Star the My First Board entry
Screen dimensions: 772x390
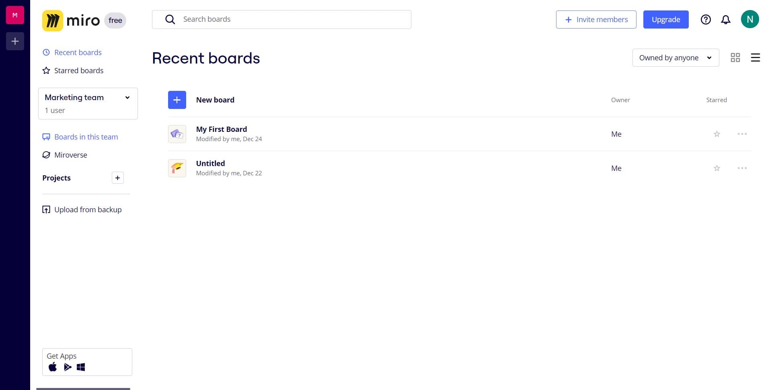(x=716, y=134)
